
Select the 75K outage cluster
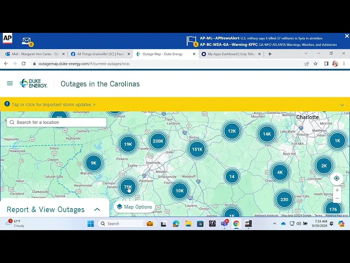128,187
